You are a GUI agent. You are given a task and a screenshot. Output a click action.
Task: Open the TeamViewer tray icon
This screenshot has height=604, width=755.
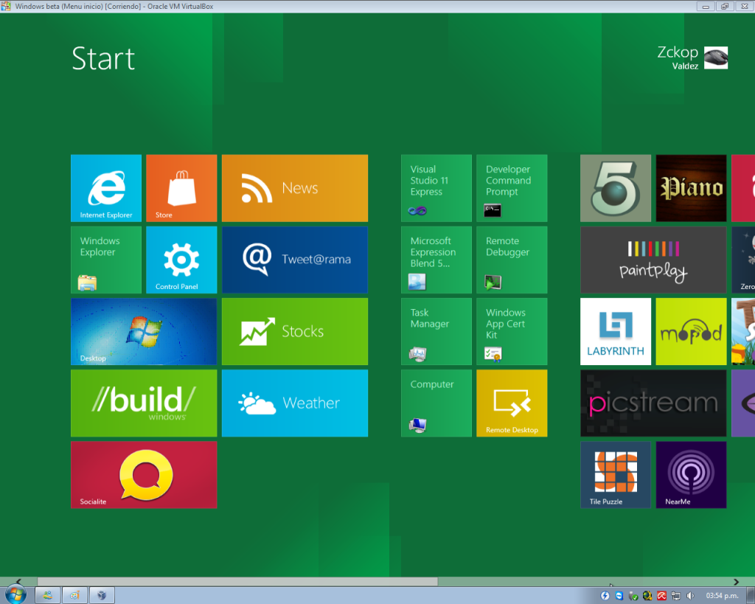[619, 596]
